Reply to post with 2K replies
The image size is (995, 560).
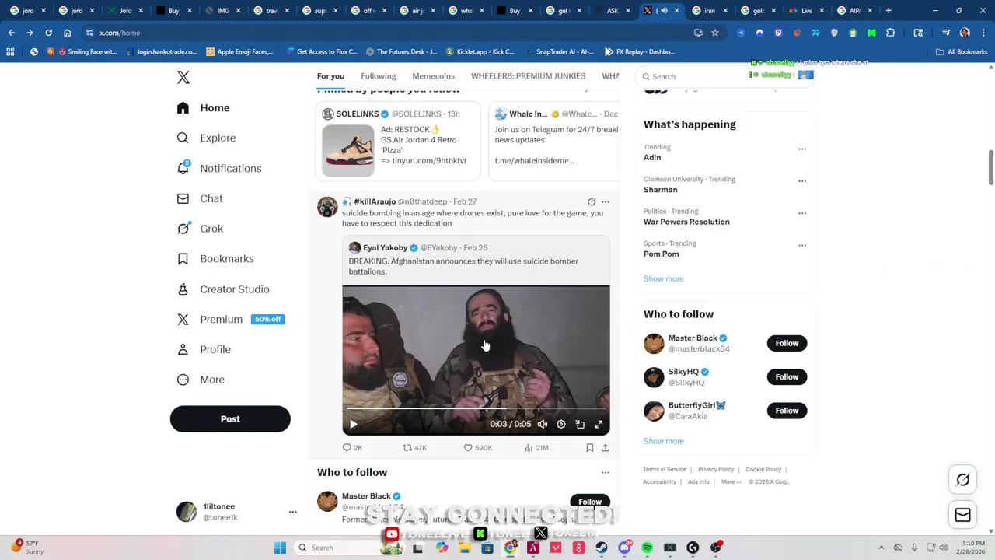tap(352, 447)
